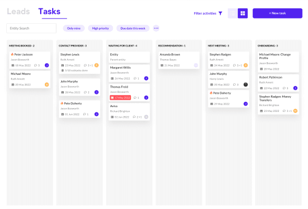Click the NEXT MEETING column header
308x209 pixels.
pyautogui.click(x=218, y=46)
